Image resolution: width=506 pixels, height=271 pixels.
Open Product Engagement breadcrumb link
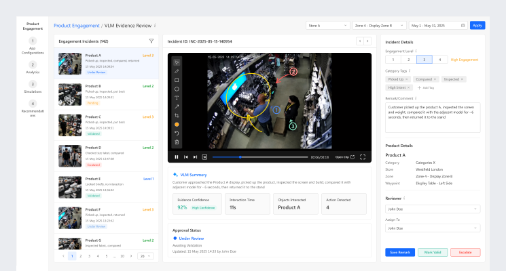pos(77,26)
